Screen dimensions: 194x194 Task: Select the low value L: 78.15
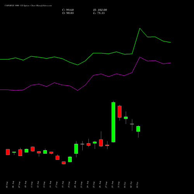pyautogui.click(x=99, y=13)
